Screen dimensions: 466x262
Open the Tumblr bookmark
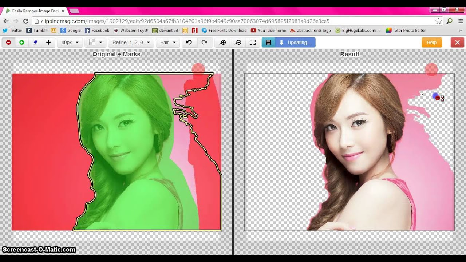point(37,31)
